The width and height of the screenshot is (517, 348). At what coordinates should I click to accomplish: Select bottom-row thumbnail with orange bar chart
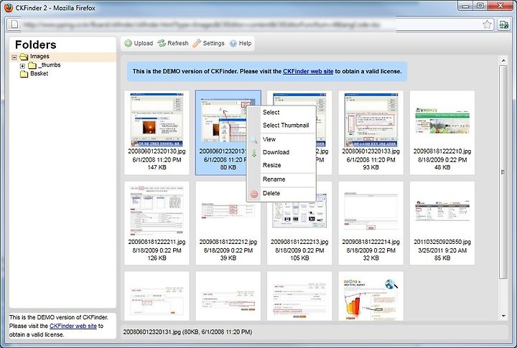click(x=371, y=299)
